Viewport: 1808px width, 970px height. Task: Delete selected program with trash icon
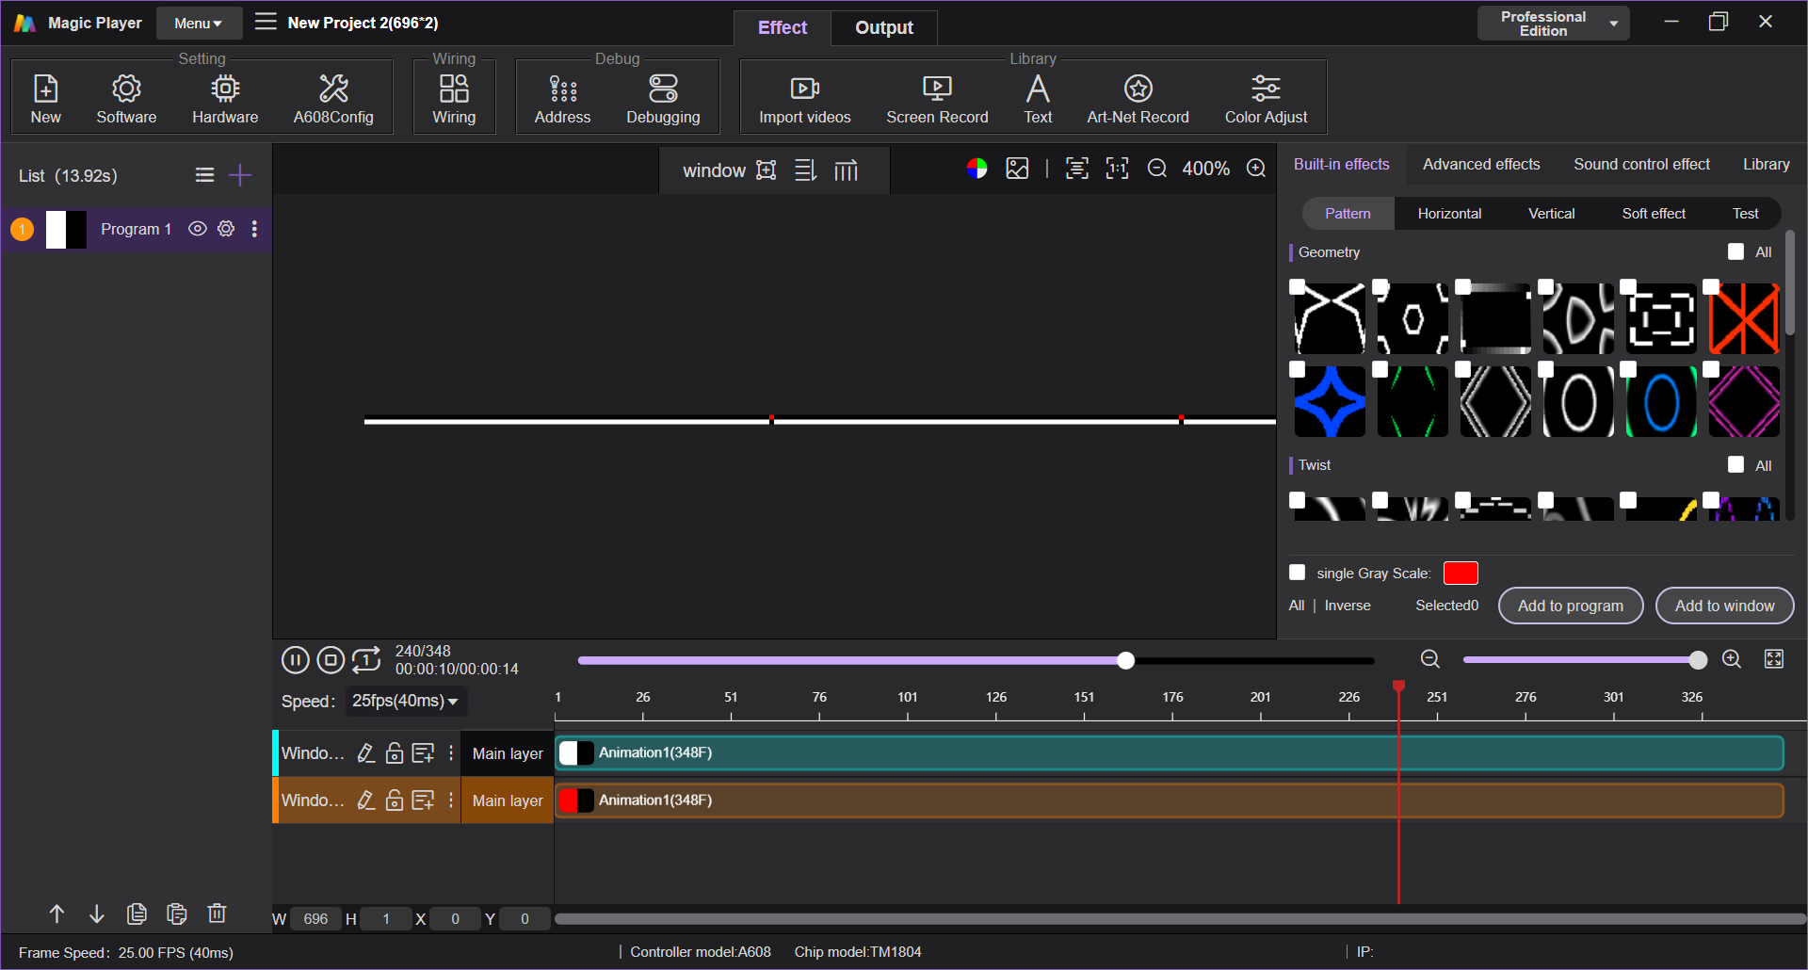[217, 913]
